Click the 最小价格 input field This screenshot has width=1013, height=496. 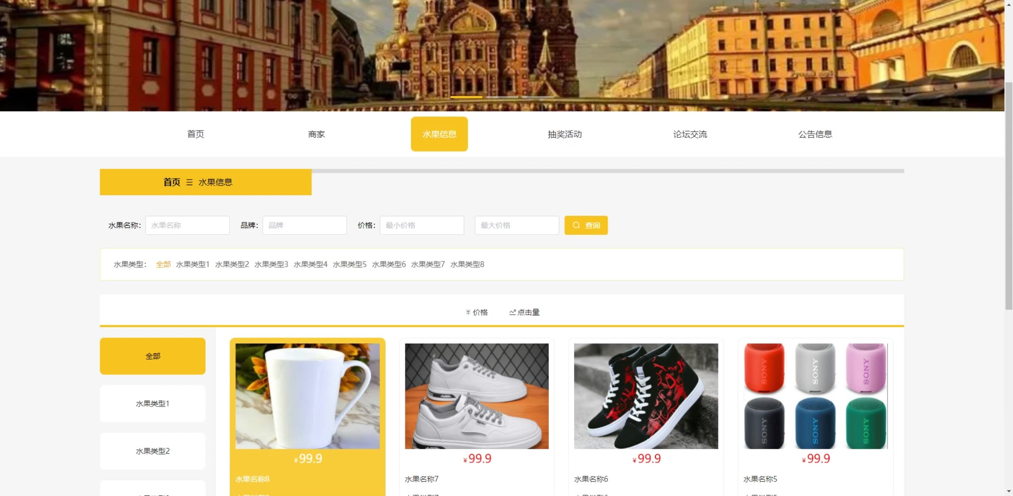click(421, 225)
